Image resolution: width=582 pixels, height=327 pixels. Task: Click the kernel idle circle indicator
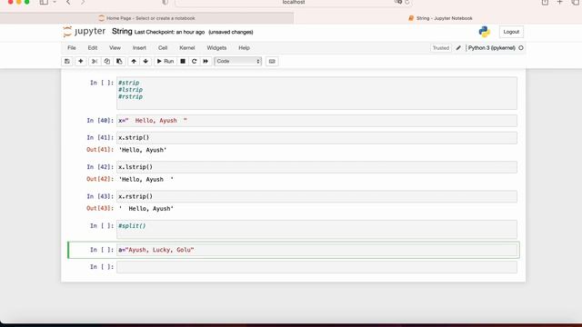coord(521,48)
